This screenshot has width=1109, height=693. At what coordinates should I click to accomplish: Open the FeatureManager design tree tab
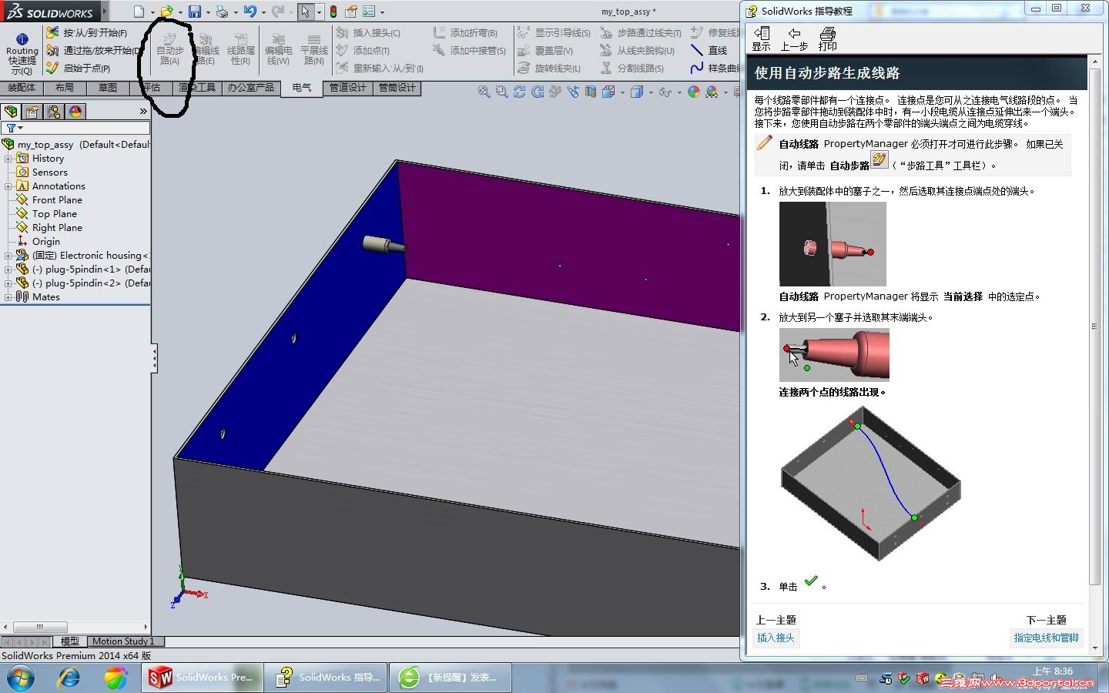[x=11, y=112]
